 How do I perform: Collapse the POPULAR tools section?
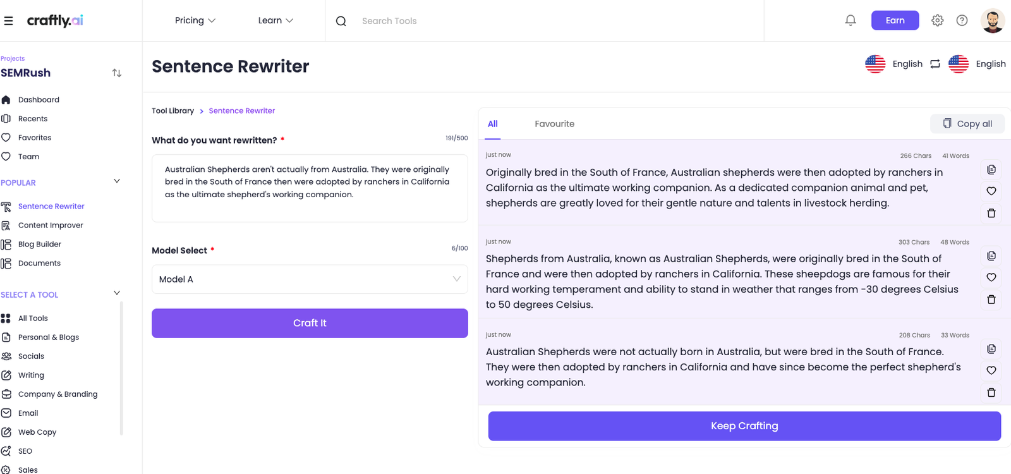[116, 180]
